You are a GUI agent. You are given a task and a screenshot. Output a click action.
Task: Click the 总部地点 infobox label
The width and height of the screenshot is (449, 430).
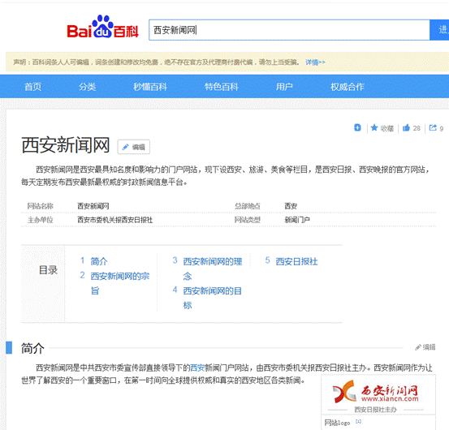coord(248,206)
